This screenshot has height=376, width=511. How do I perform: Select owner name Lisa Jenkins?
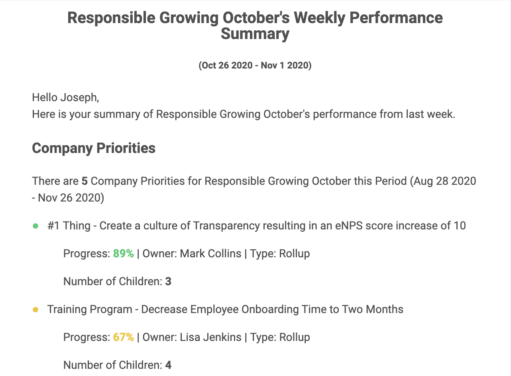click(x=210, y=337)
